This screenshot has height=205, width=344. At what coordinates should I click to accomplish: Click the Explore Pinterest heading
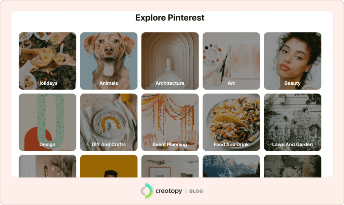coord(170,17)
